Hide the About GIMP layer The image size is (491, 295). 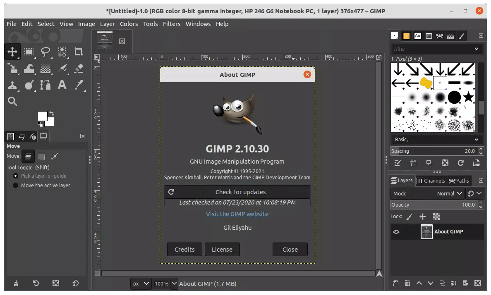(396, 232)
